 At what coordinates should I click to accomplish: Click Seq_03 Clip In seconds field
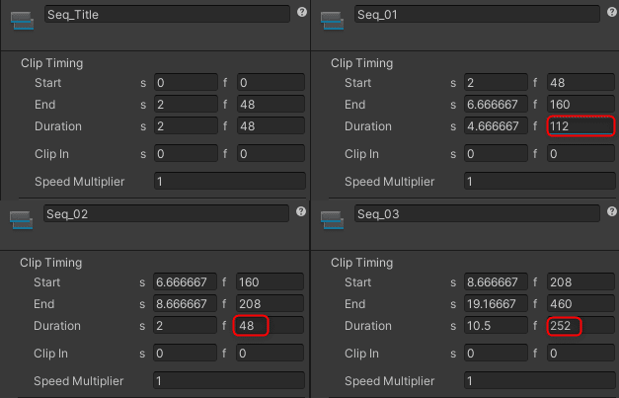[496, 353]
